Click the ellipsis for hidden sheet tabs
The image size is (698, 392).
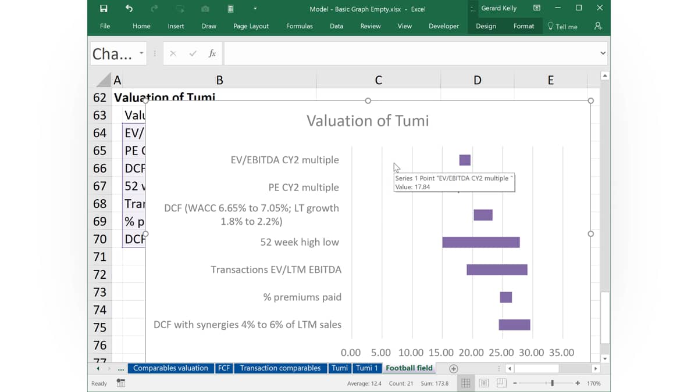[121, 368]
